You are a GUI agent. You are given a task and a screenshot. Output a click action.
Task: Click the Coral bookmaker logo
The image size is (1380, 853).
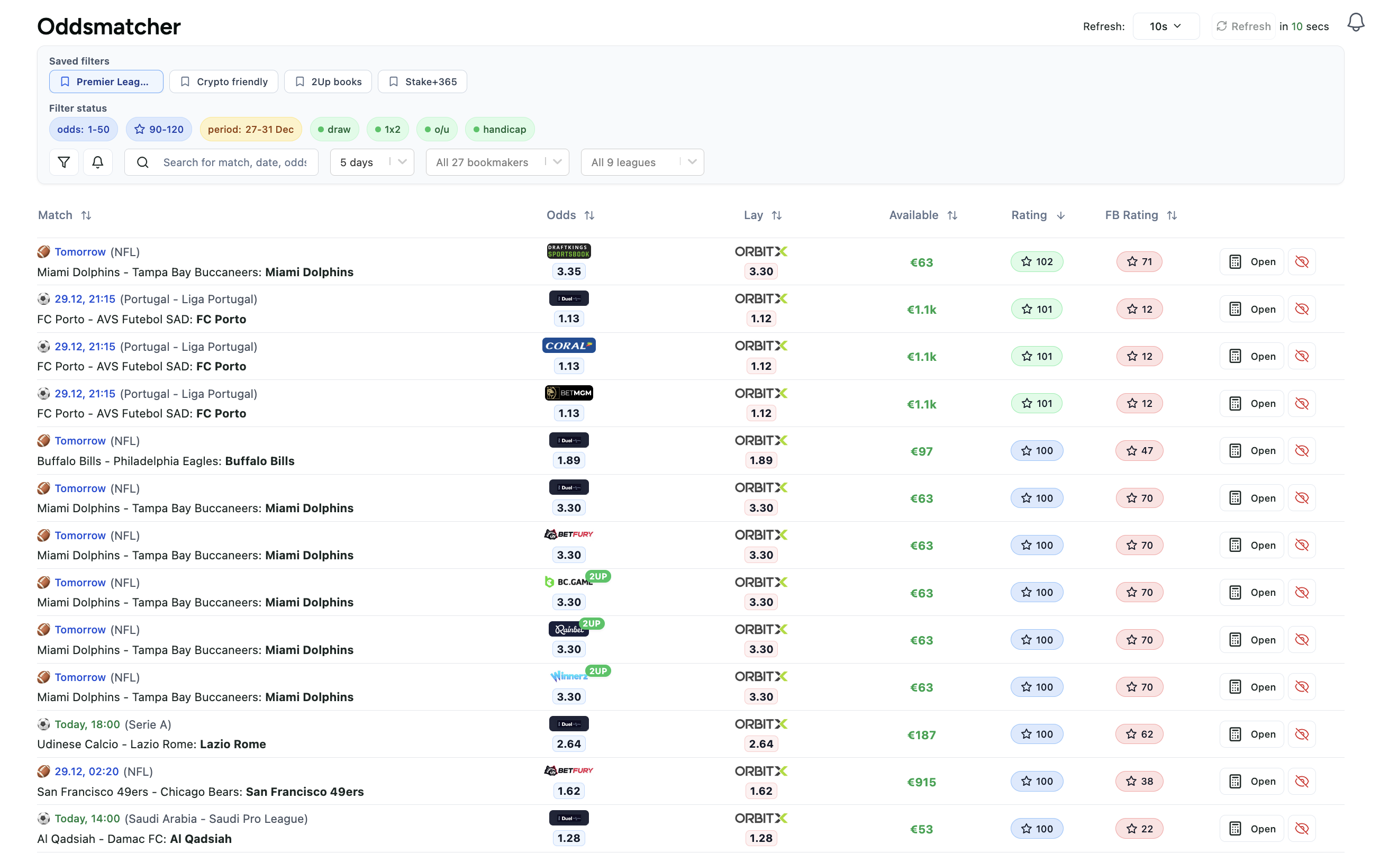click(x=568, y=345)
